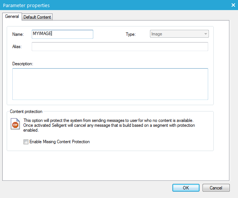This screenshot has height=198, width=238.
Task: Click the 'Enable Missing Content Protection' label text
Action: tap(59, 142)
